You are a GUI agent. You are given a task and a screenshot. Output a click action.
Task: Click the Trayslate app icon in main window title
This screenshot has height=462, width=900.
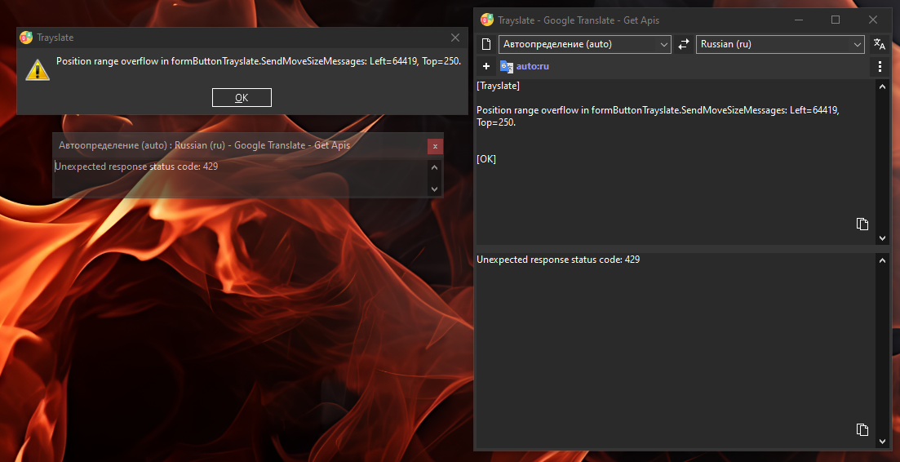487,20
